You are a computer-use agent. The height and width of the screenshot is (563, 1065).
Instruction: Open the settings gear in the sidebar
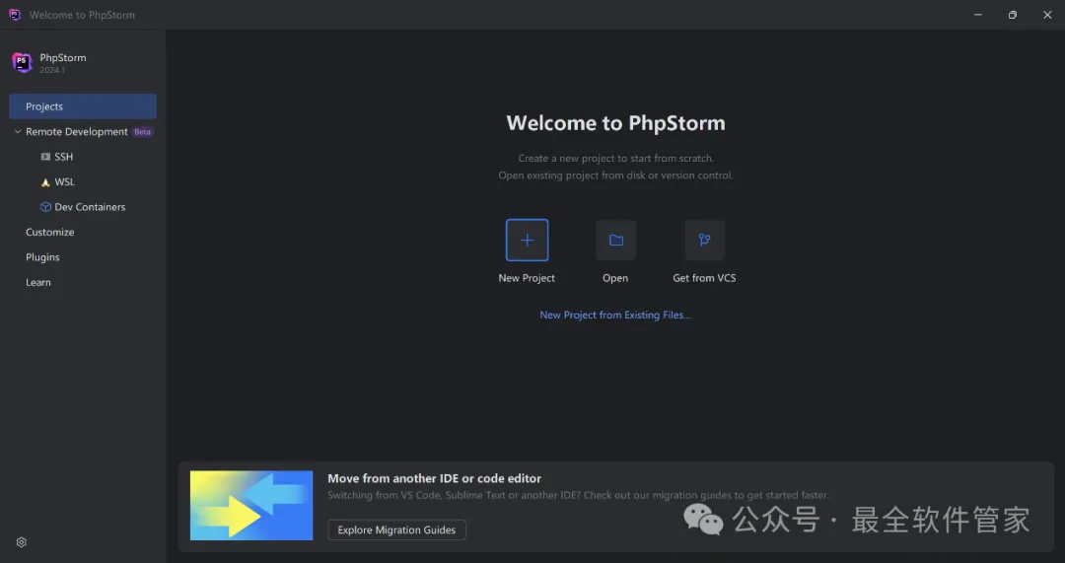point(22,542)
